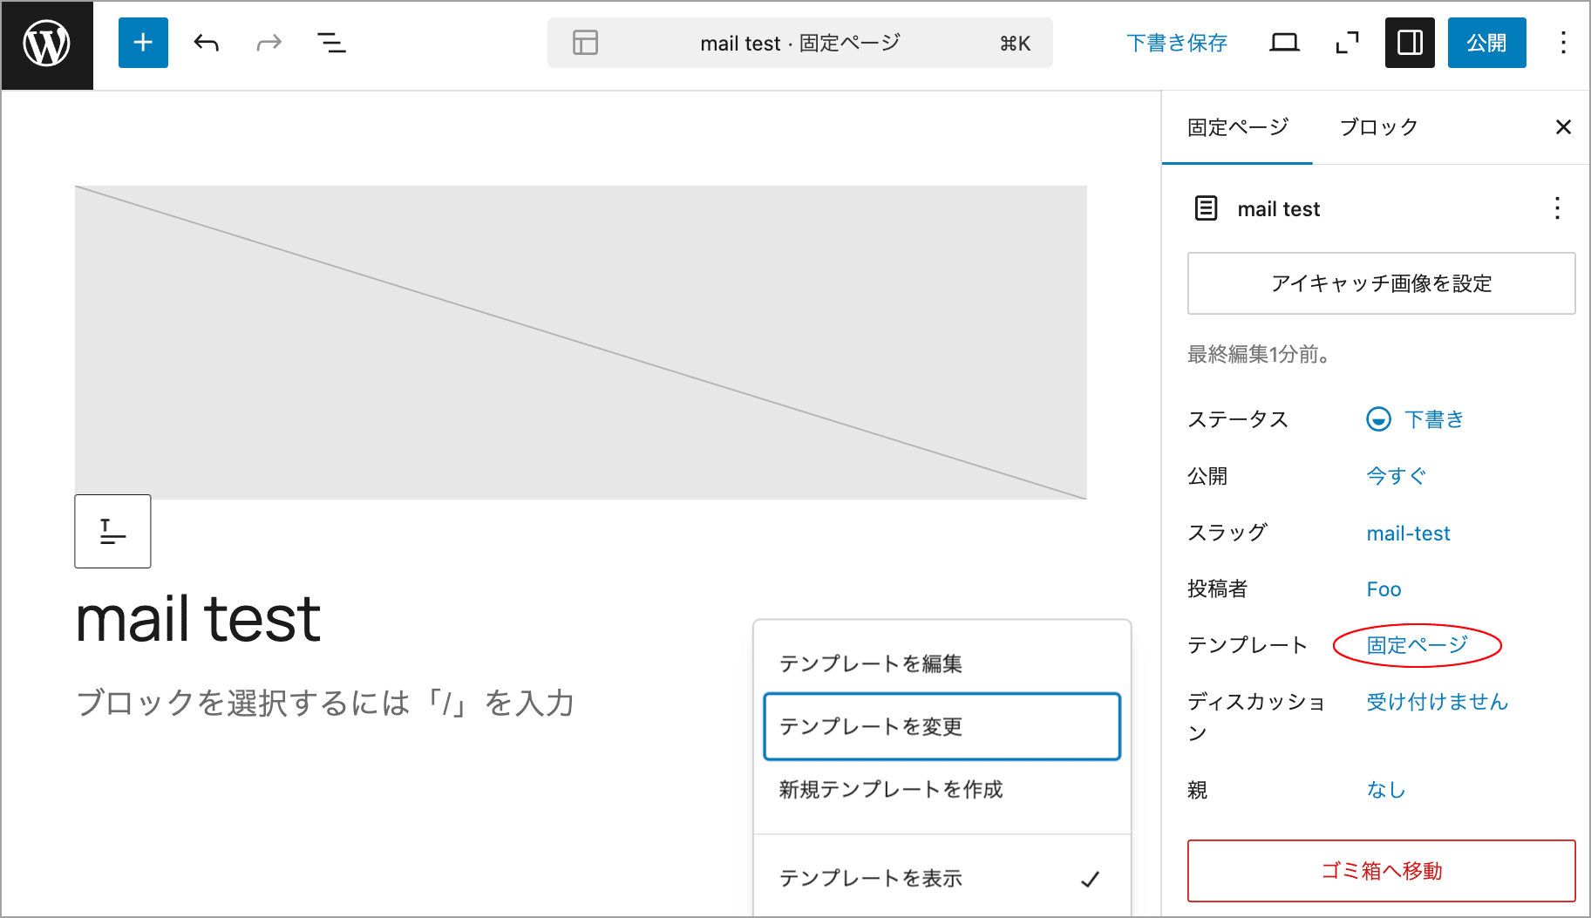
Task: Click the redo arrow icon
Action: pos(269,43)
